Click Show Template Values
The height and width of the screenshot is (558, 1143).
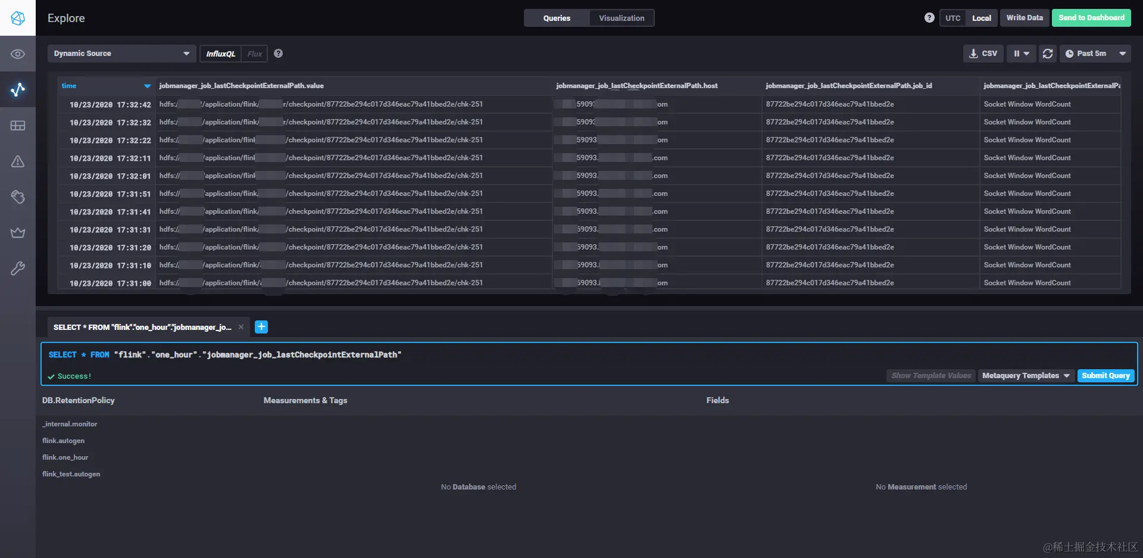click(x=930, y=376)
